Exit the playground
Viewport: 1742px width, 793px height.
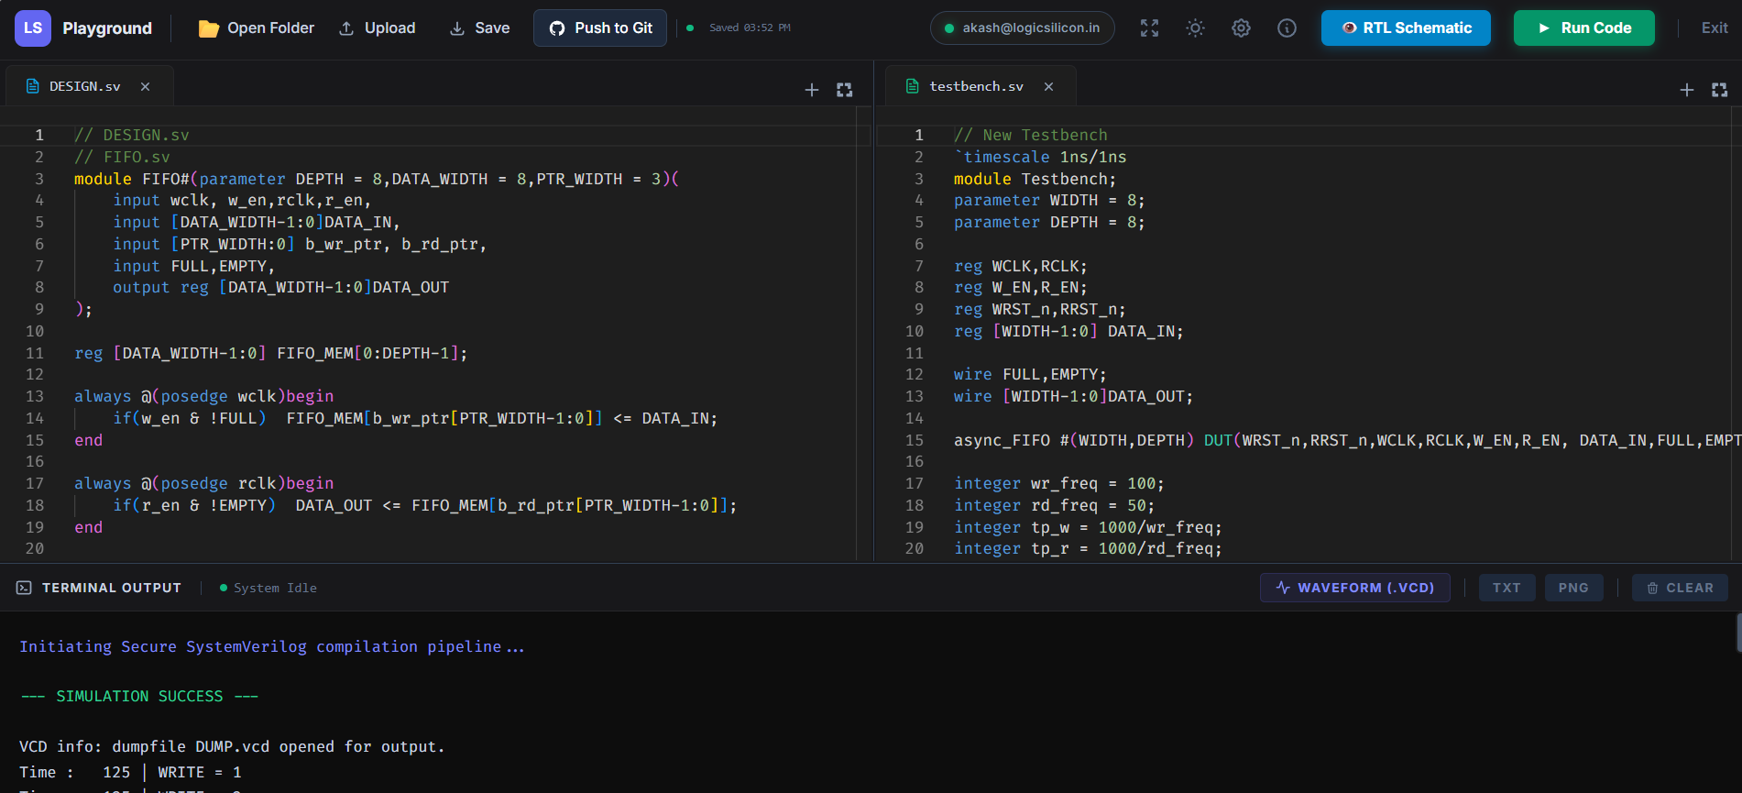point(1715,28)
